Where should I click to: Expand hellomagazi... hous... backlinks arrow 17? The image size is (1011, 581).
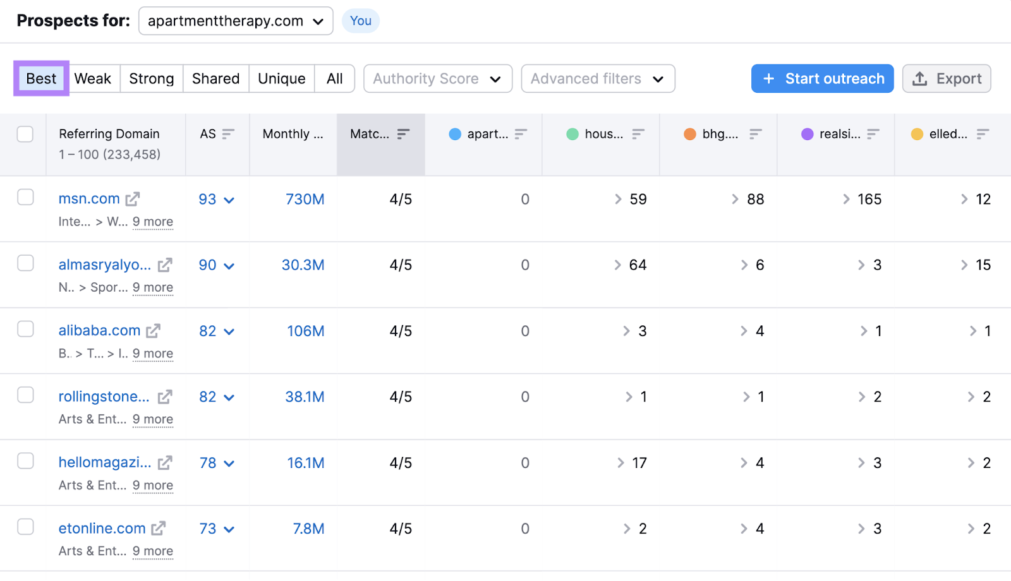tap(621, 463)
